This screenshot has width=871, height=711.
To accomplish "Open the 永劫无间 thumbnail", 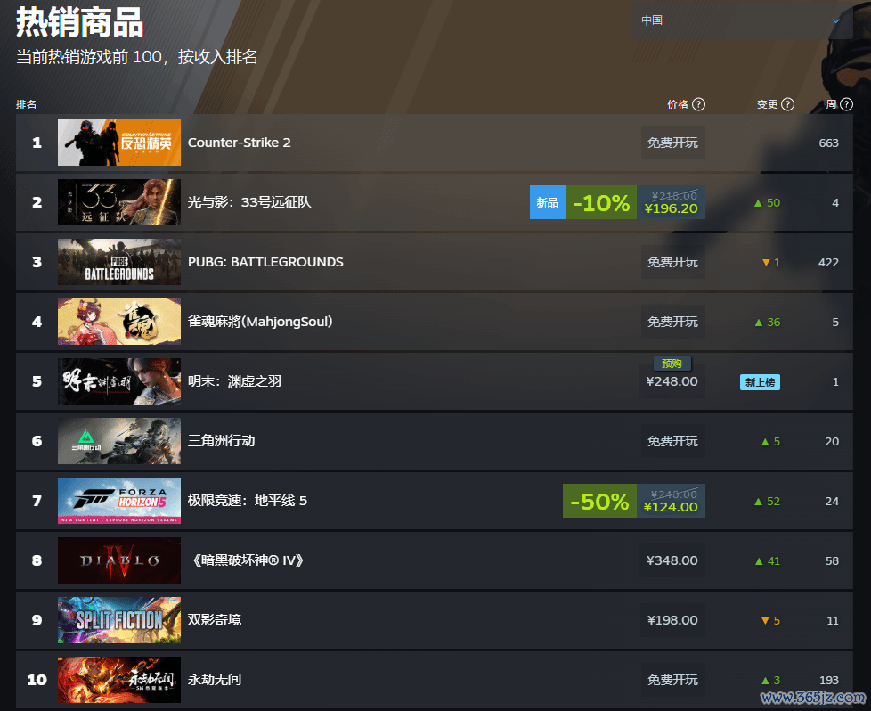I will pos(119,680).
